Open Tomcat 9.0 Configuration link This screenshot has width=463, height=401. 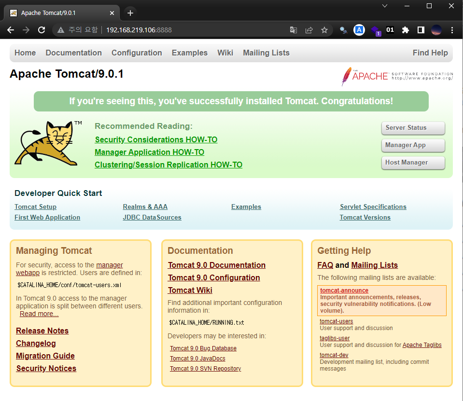214,277
